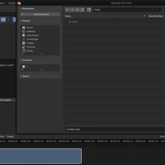Click the Blender logo in the title bar
The height and width of the screenshot is (165, 165).
(19, 3)
